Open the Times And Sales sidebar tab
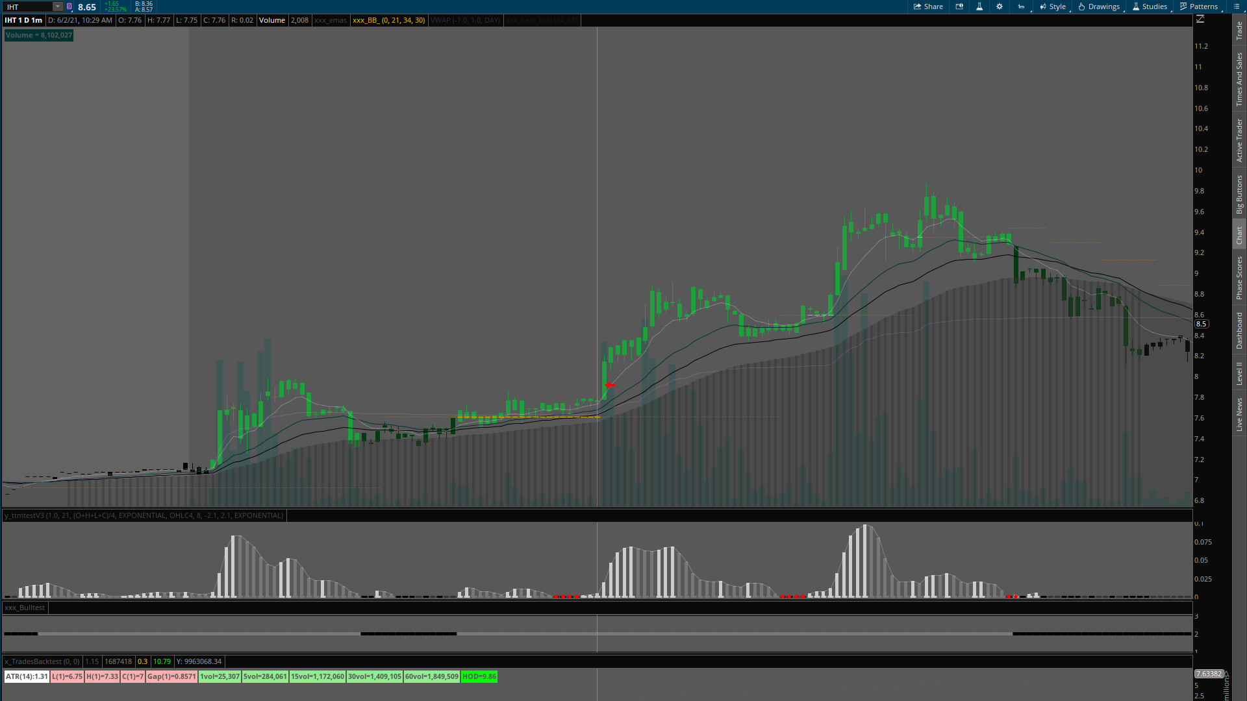Image resolution: width=1247 pixels, height=701 pixels. pyautogui.click(x=1239, y=80)
